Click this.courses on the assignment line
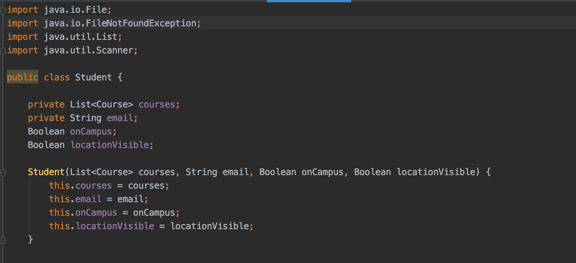This screenshot has height=263, width=576. [x=80, y=186]
